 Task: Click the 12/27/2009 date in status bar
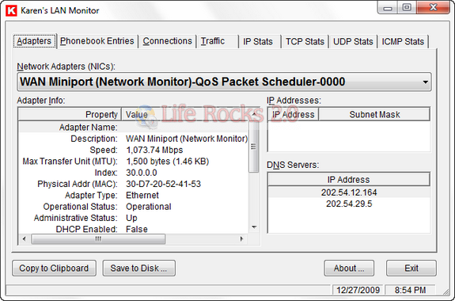(358, 290)
